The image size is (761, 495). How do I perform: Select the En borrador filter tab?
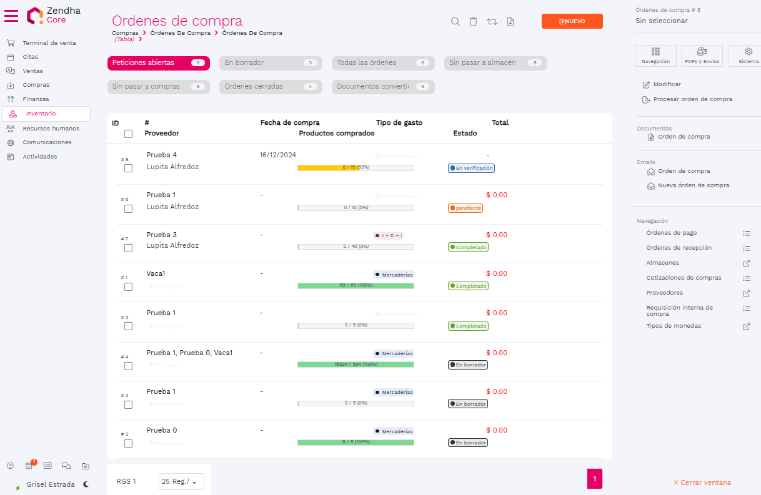pos(270,63)
